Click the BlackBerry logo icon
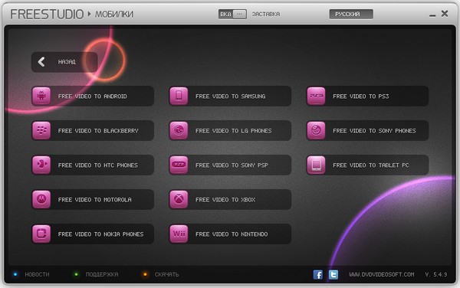The width and height of the screenshot is (460, 288). click(41, 130)
